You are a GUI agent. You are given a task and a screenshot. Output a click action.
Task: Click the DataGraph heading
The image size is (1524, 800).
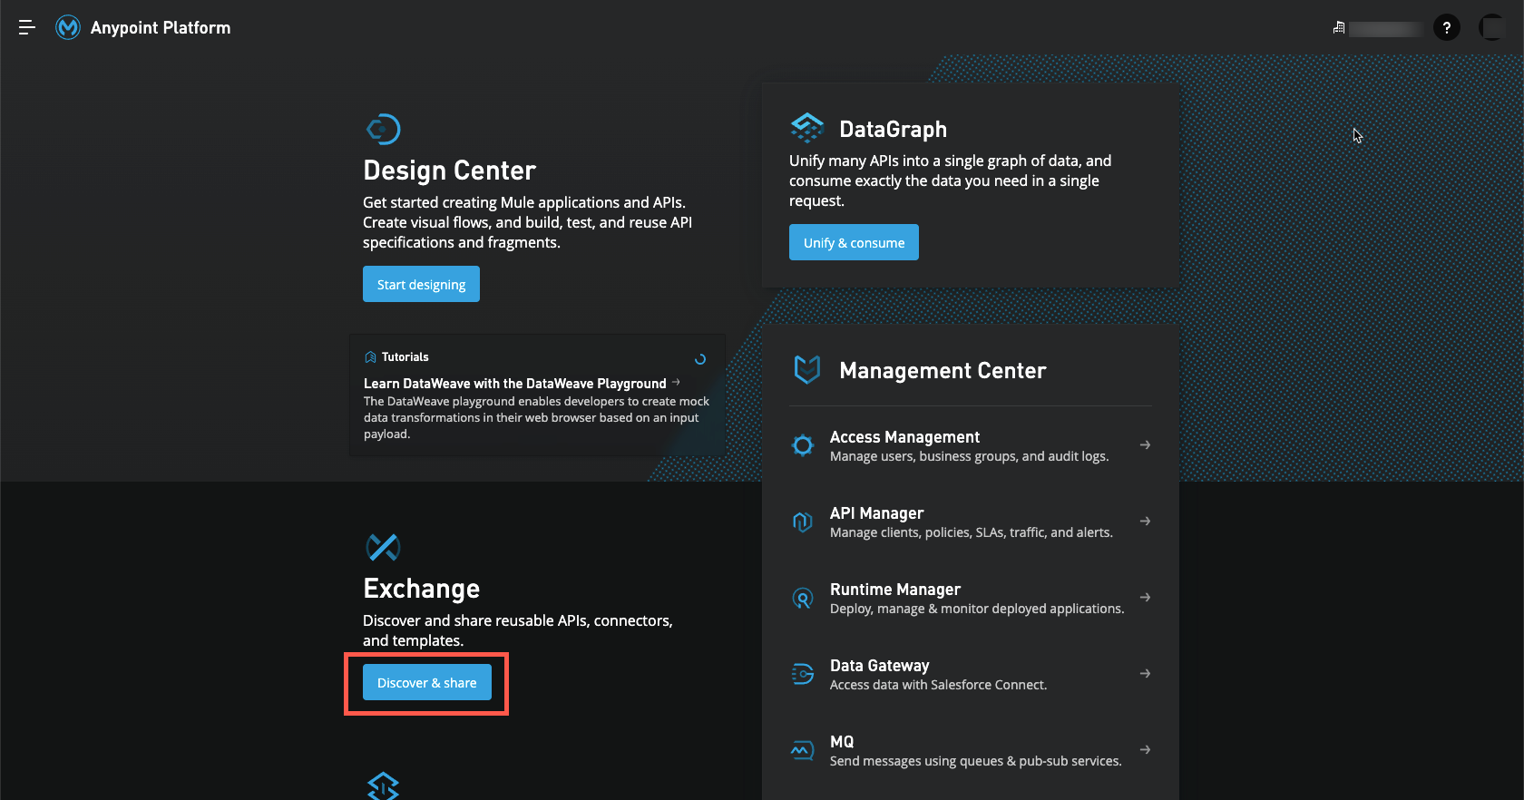coord(893,130)
